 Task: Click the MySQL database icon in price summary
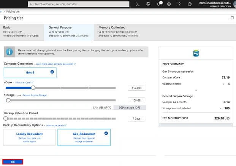click(196, 53)
